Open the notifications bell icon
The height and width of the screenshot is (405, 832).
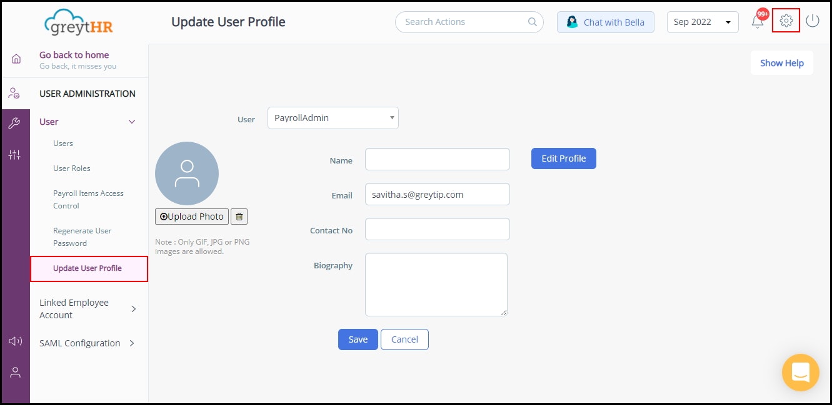(x=758, y=22)
